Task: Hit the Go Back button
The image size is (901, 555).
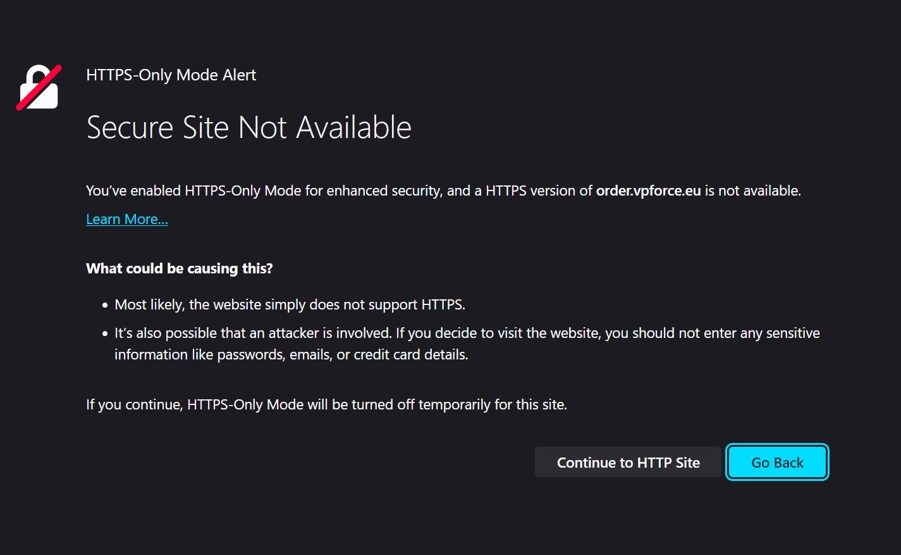Action: [x=777, y=463]
